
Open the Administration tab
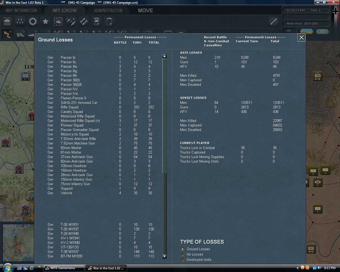[108, 11]
